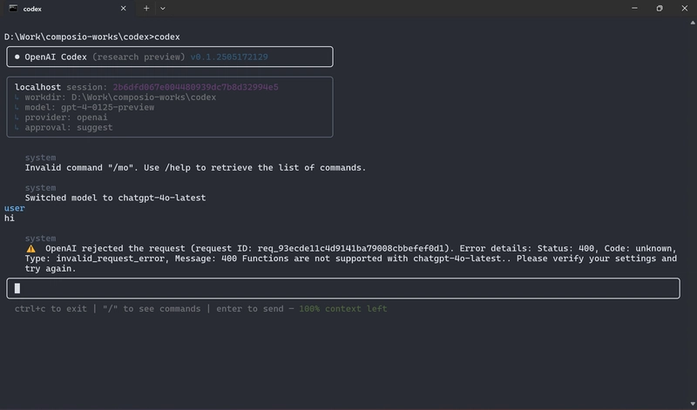Viewport: 697px width, 410px height.
Task: Click the terminal icon on the codex tab
Action: point(13,9)
